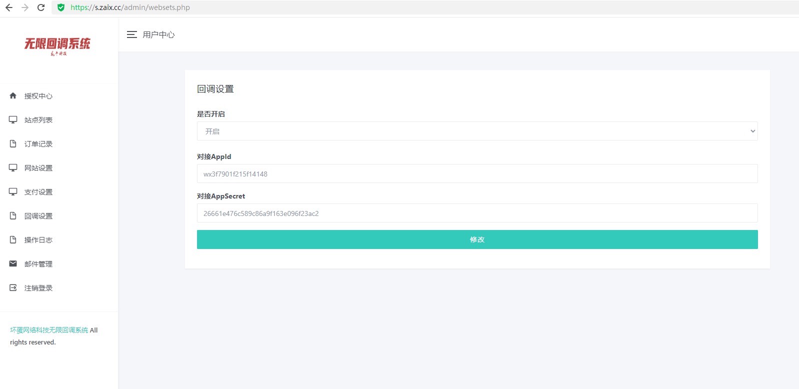Click the 修改 submit button
The image size is (799, 389).
[x=477, y=239]
